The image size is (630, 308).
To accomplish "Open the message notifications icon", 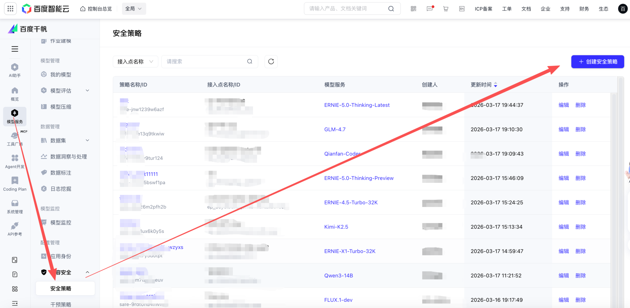I will pyautogui.click(x=430, y=9).
